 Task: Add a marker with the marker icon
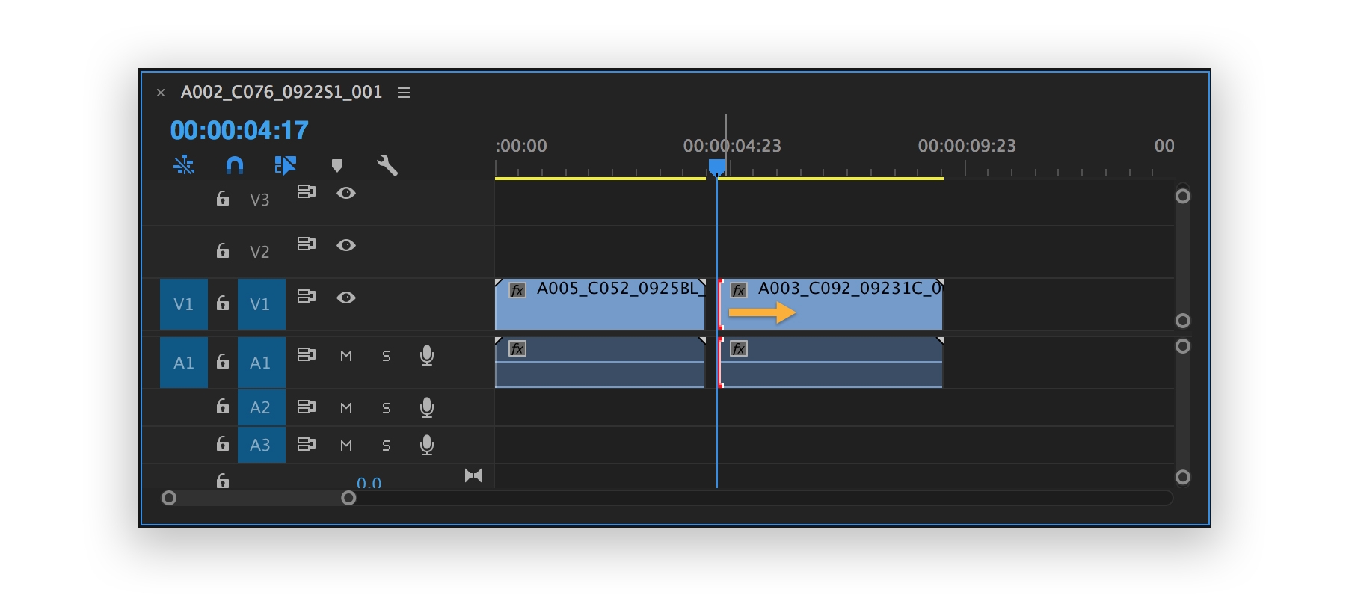337,165
